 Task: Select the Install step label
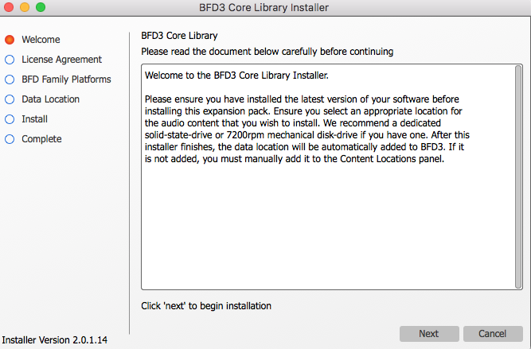coord(34,119)
